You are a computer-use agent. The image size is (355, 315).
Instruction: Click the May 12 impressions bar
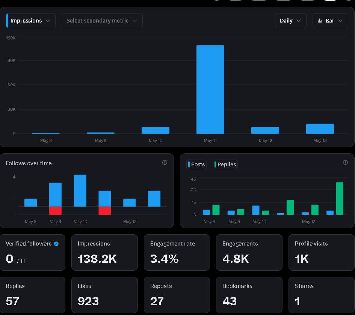pos(265,130)
